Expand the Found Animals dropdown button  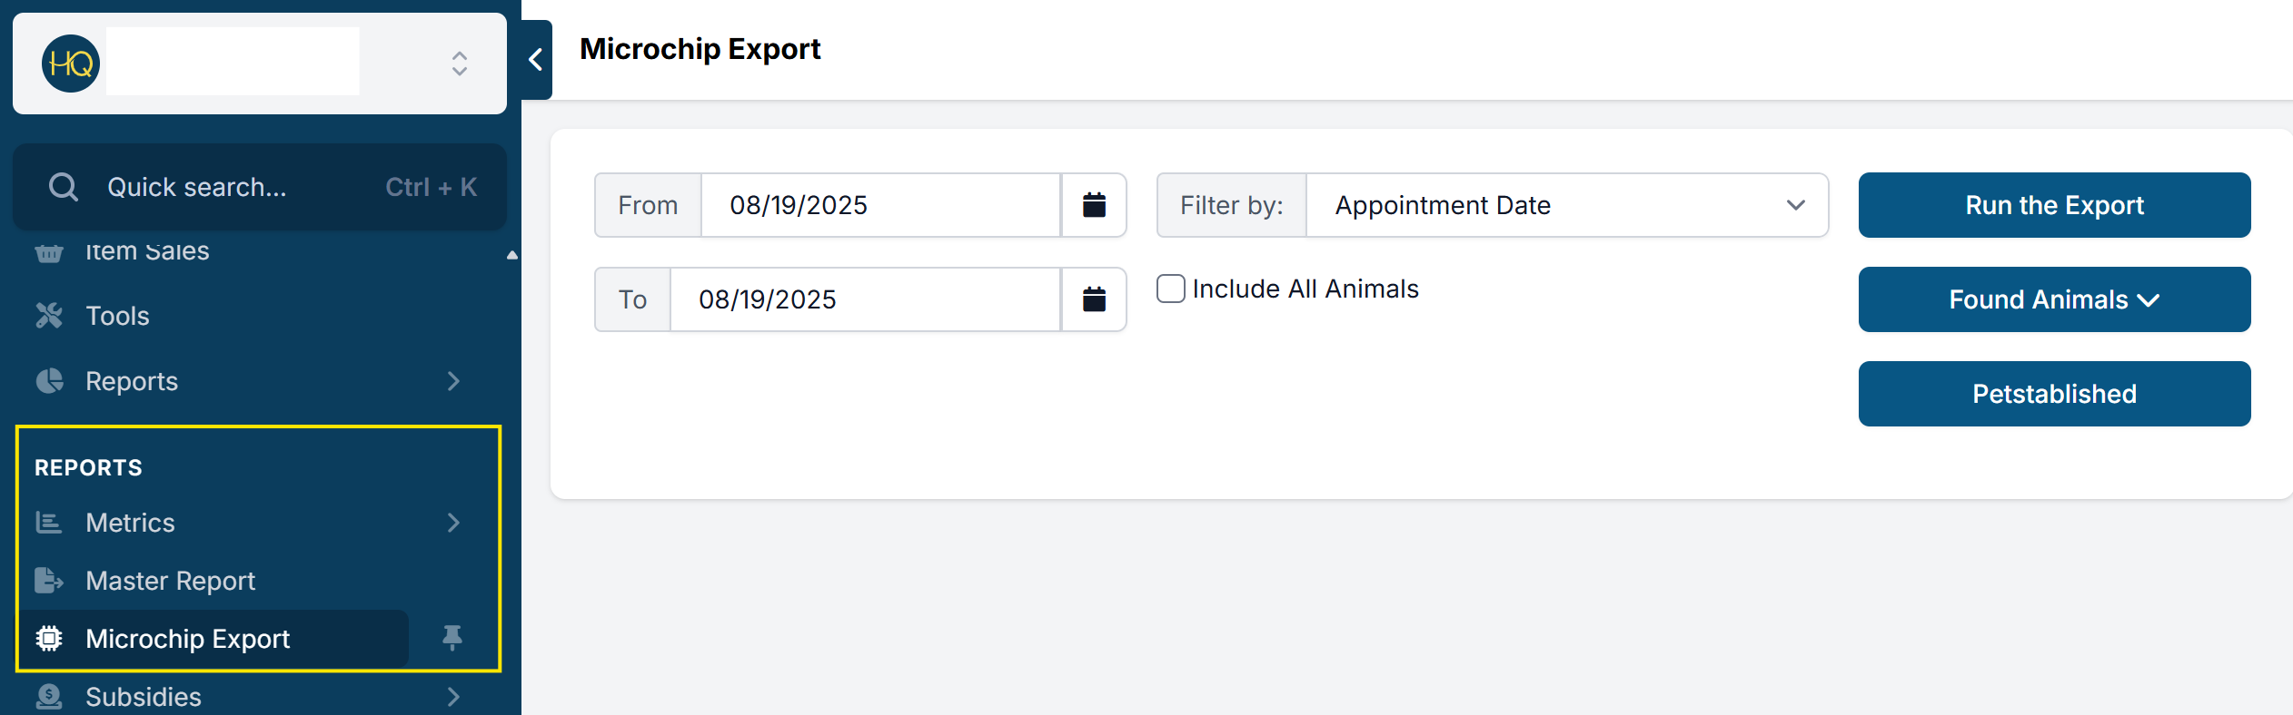(2054, 299)
